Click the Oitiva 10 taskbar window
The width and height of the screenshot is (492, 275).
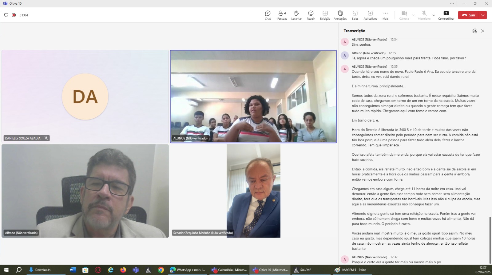coord(270,270)
